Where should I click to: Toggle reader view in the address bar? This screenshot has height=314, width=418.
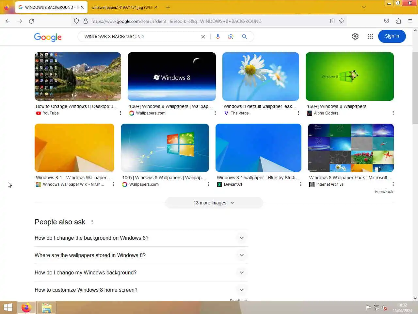[332, 21]
